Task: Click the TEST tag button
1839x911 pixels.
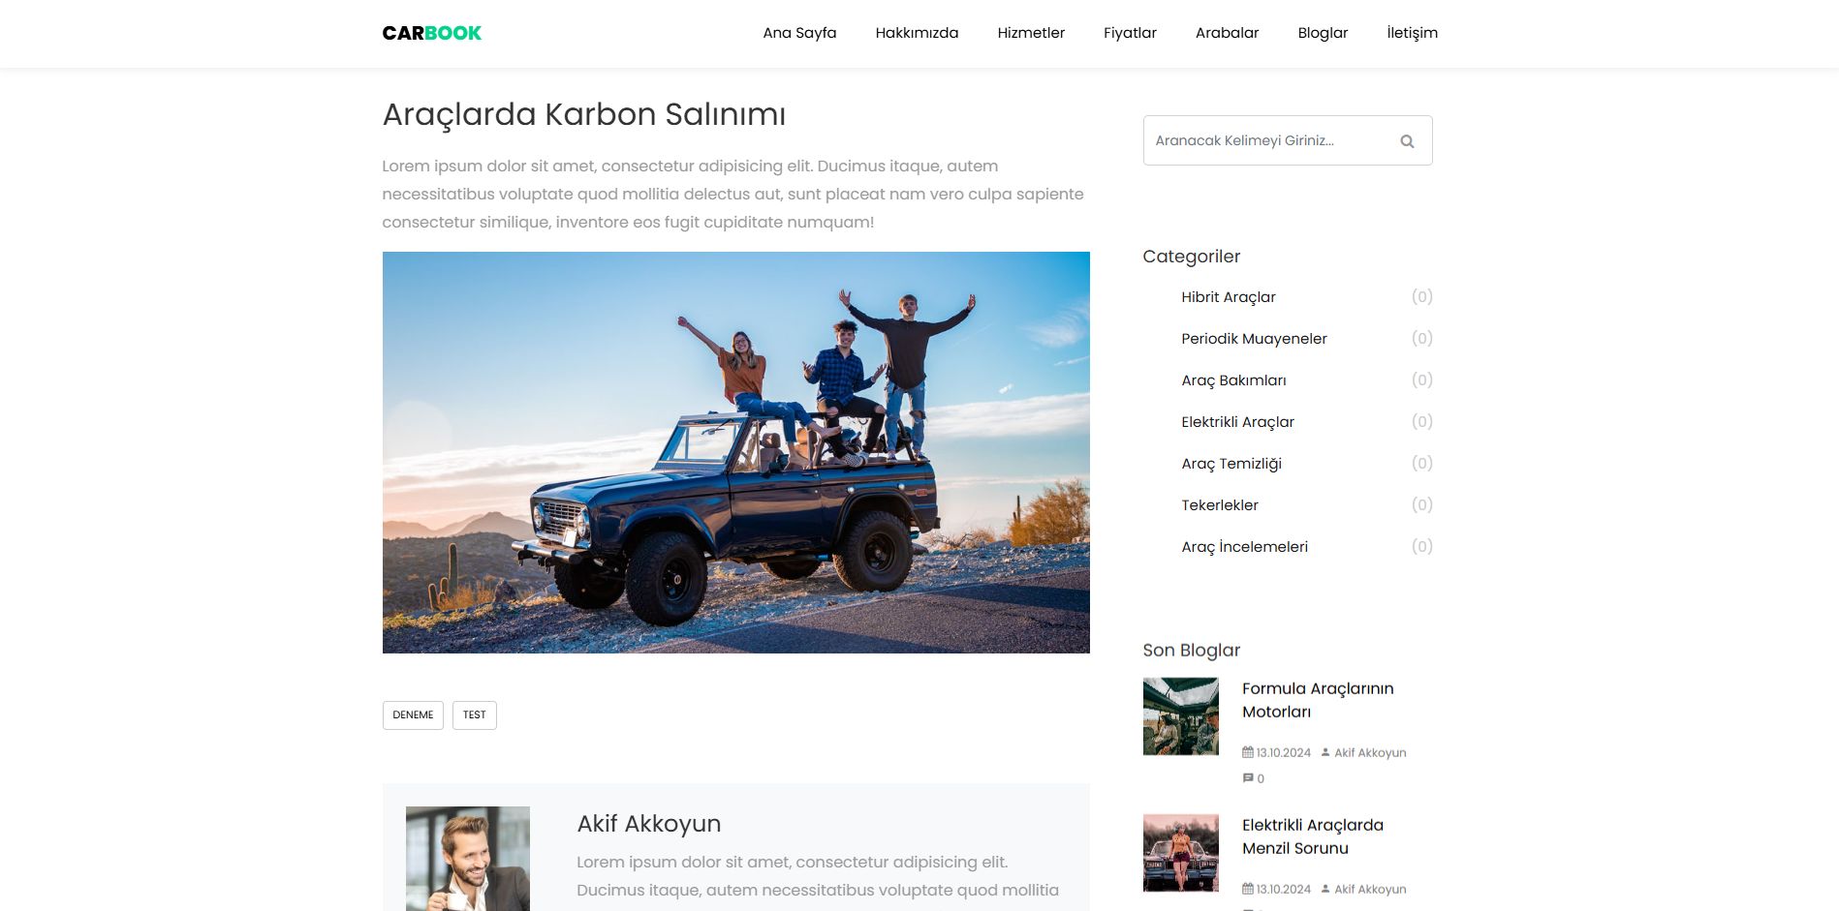Action: click(x=474, y=714)
